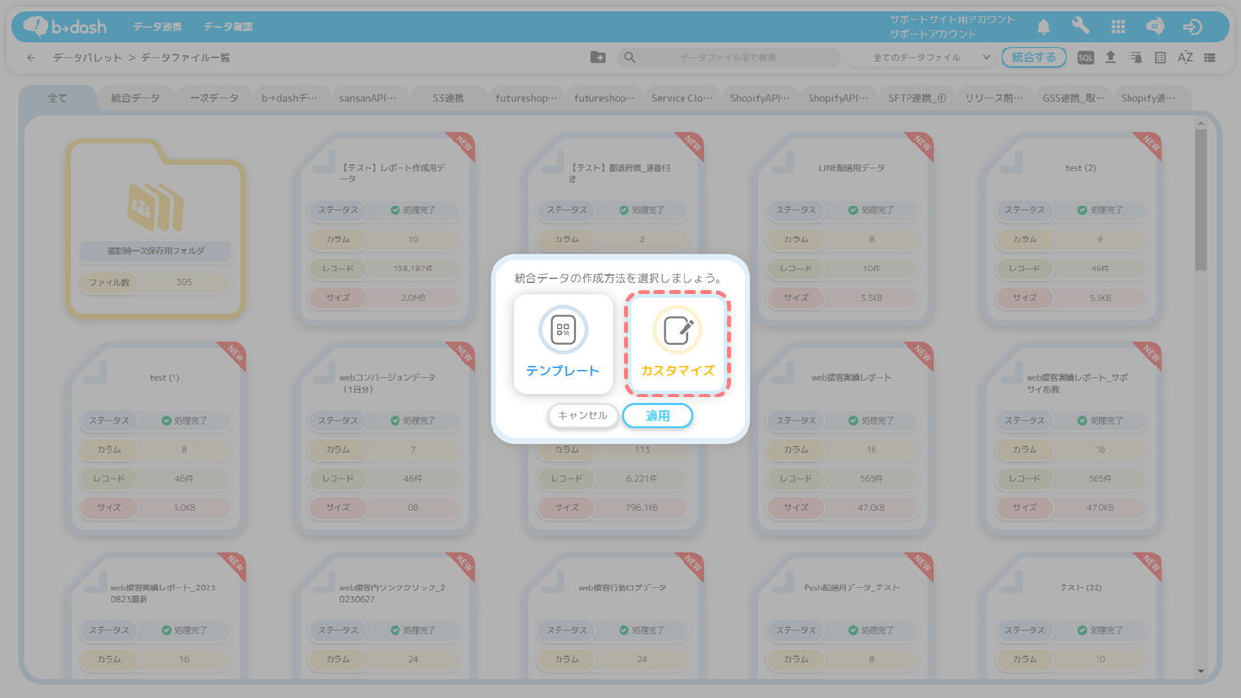Select the リリース前… tab
This screenshot has width=1241, height=698.
(x=995, y=98)
